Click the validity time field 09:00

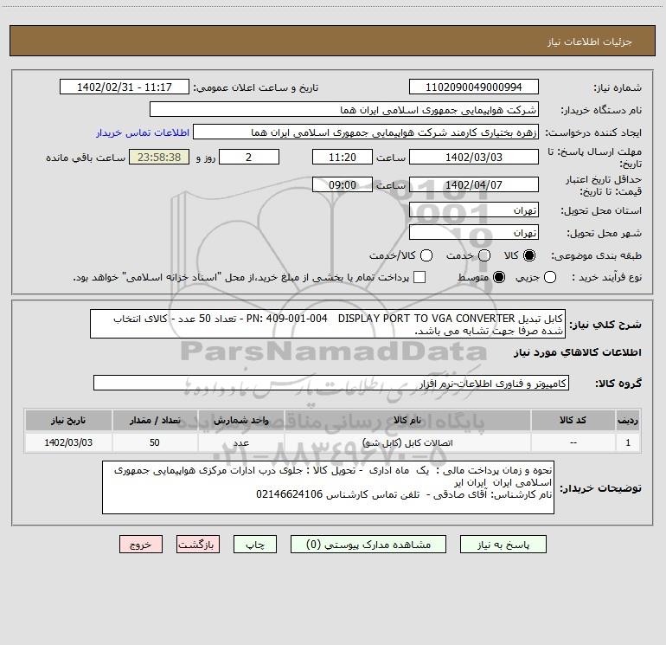[x=343, y=185]
